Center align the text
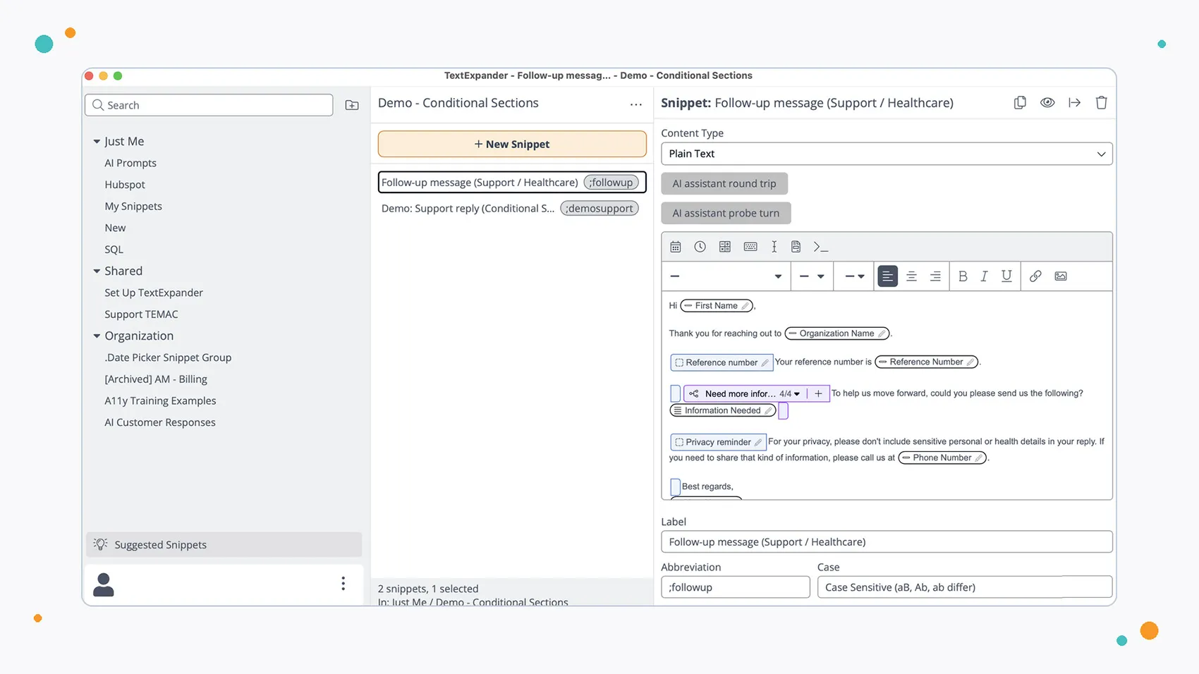1199x674 pixels. click(x=911, y=276)
